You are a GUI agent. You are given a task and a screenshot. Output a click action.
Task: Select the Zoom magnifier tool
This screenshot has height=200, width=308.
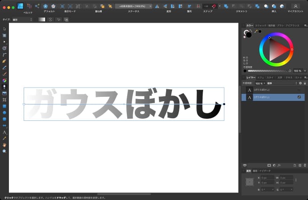click(4, 151)
